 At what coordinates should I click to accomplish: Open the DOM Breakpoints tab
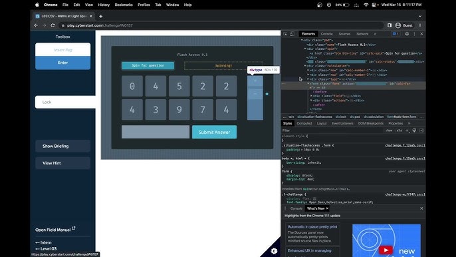tap(370, 123)
